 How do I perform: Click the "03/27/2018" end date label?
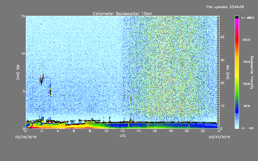[x=219, y=137]
